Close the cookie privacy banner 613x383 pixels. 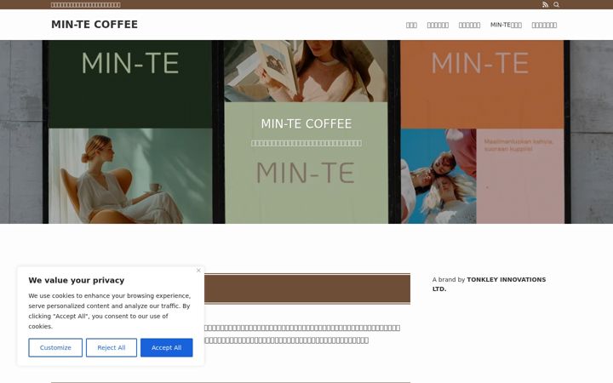click(198, 271)
